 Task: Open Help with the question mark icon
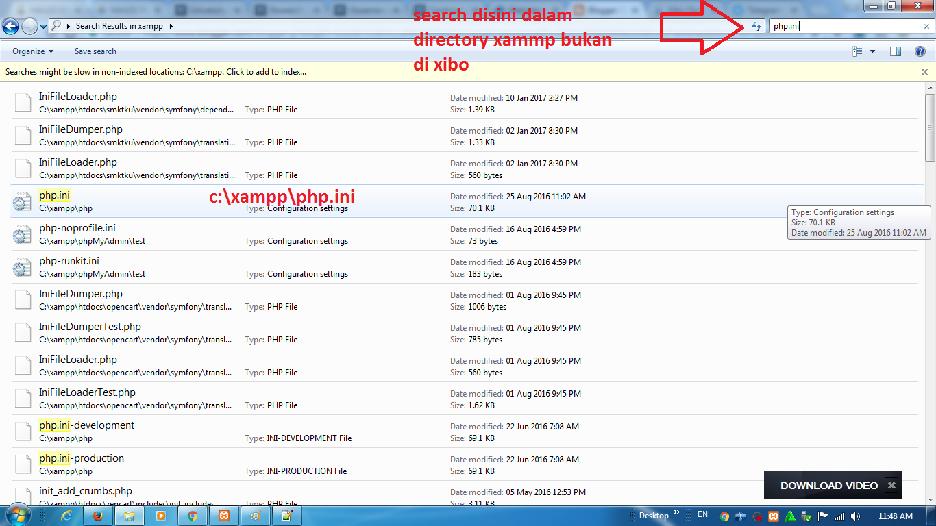point(920,51)
